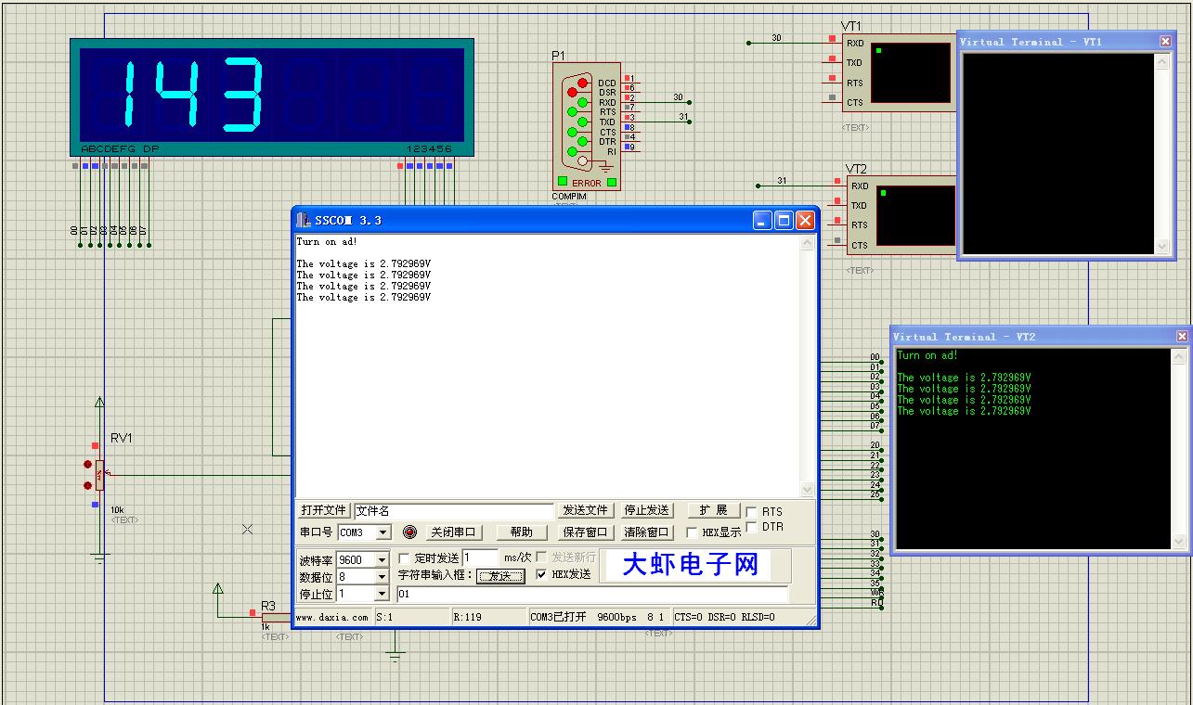
Task: Enable HEX显示 checkbox
Action: tap(692, 532)
